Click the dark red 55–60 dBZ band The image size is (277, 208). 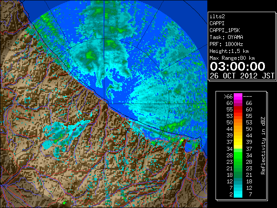238,110
